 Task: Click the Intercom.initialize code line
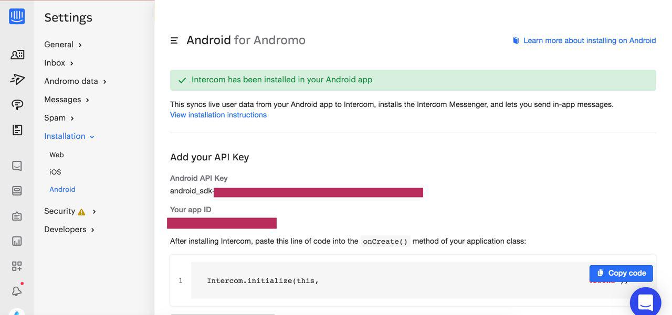263,281
